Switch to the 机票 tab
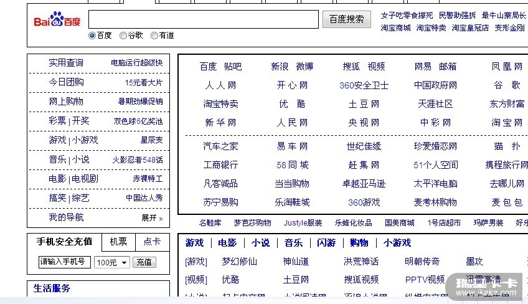This screenshot has width=528, height=304. (x=118, y=242)
